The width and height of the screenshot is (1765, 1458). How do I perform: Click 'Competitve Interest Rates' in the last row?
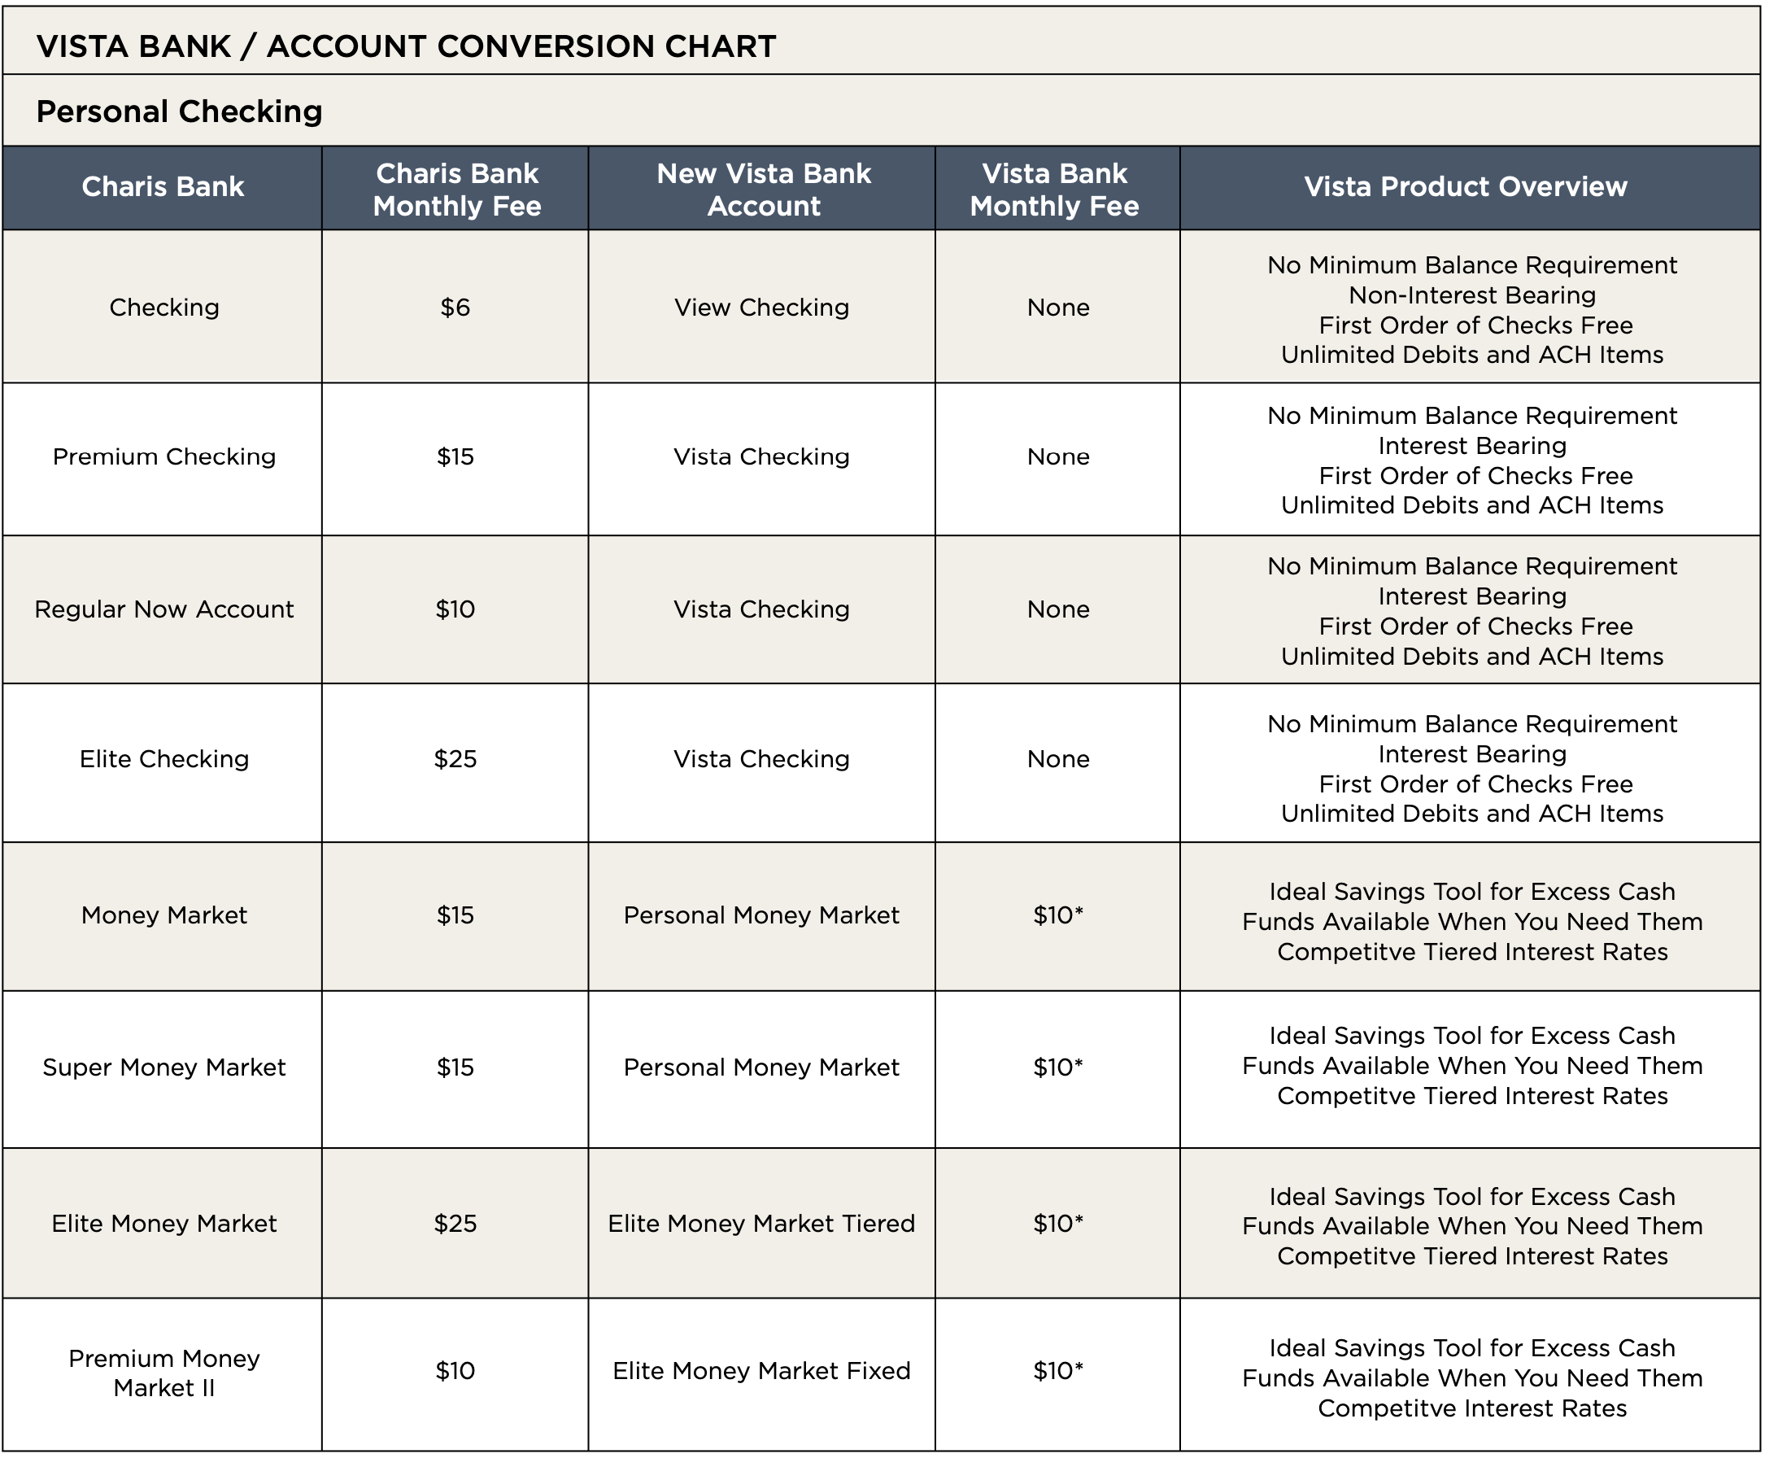[x=1472, y=1408]
